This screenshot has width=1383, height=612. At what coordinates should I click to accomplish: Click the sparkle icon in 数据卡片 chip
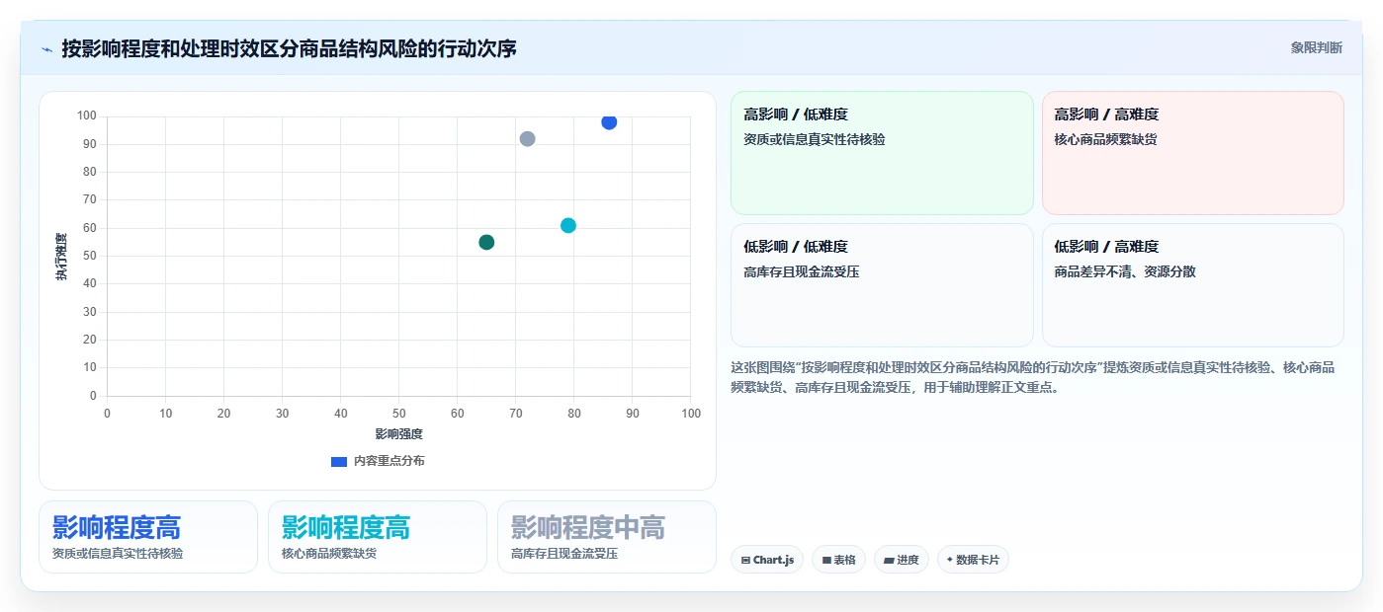pos(950,560)
